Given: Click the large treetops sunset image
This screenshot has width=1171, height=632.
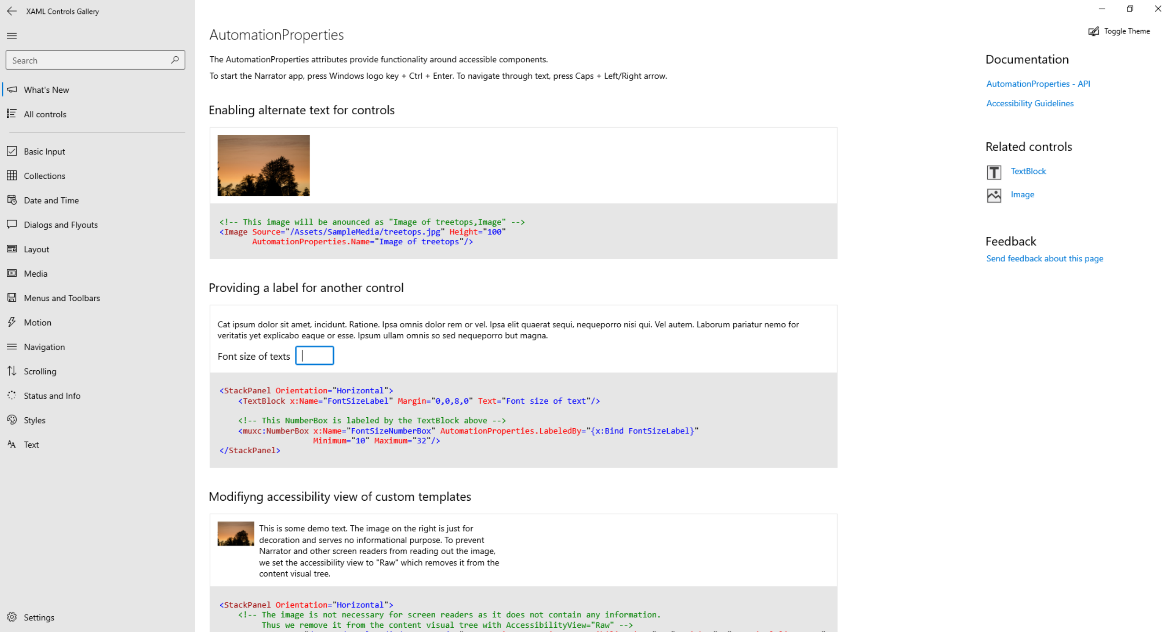Looking at the screenshot, I should pyautogui.click(x=263, y=166).
